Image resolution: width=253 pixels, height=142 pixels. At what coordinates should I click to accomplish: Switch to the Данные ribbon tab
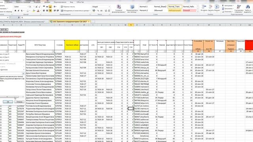click(x=47, y=2)
